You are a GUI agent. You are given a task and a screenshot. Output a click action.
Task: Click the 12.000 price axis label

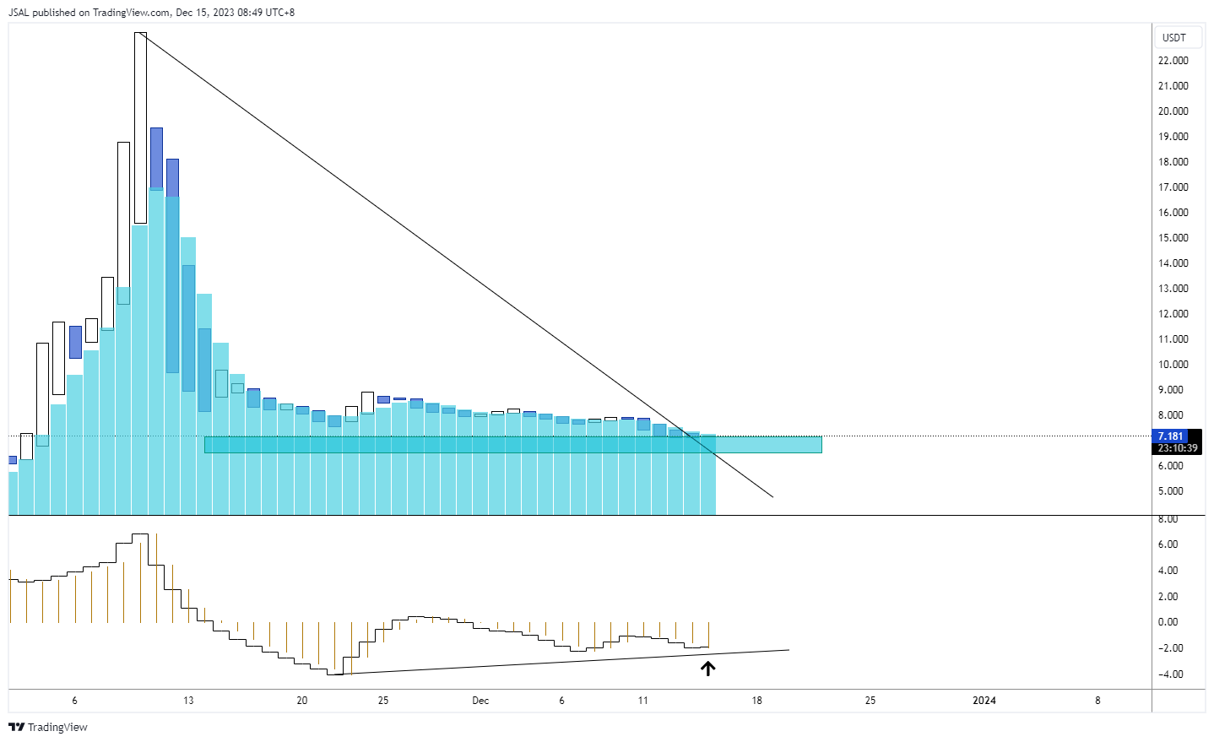click(x=1173, y=314)
